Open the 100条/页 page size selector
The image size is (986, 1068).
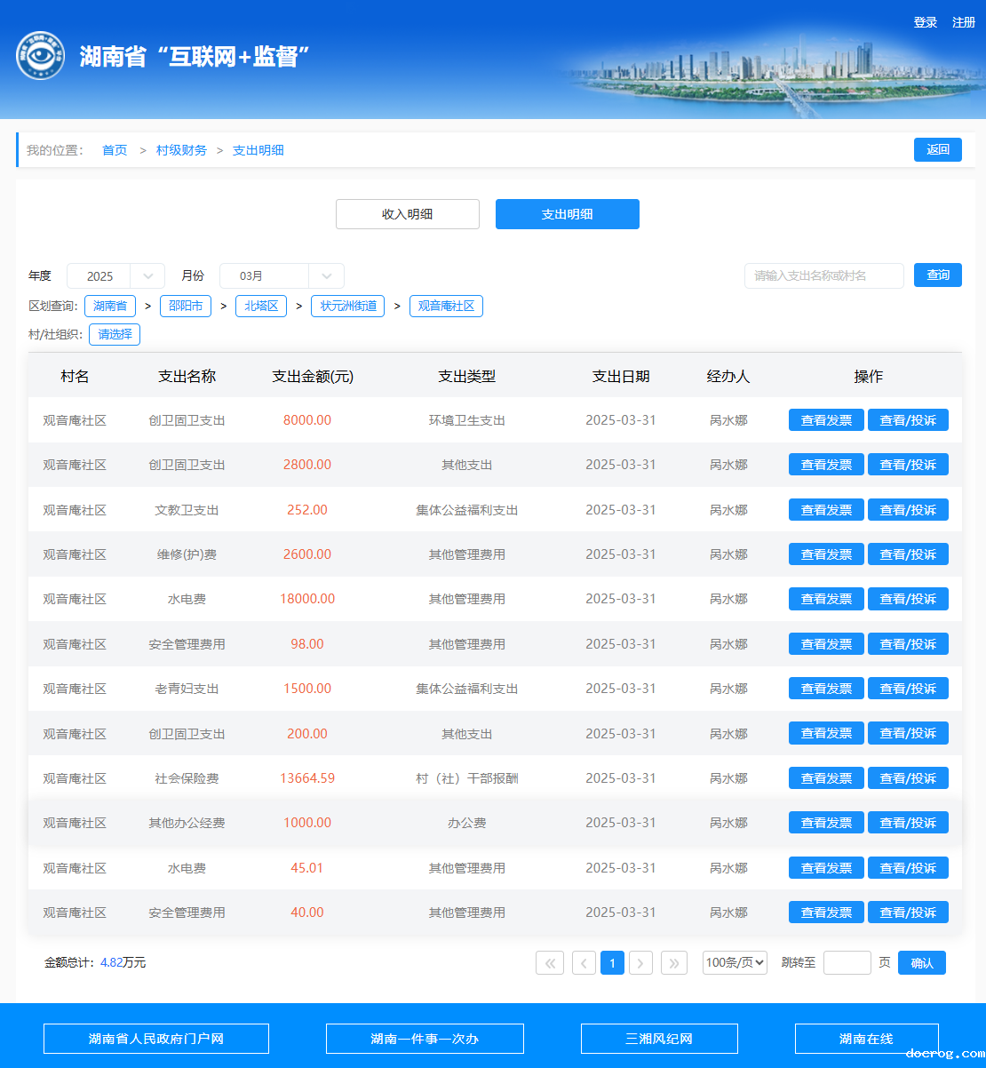coord(735,963)
